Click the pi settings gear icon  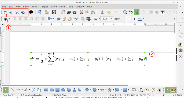(23, 12)
